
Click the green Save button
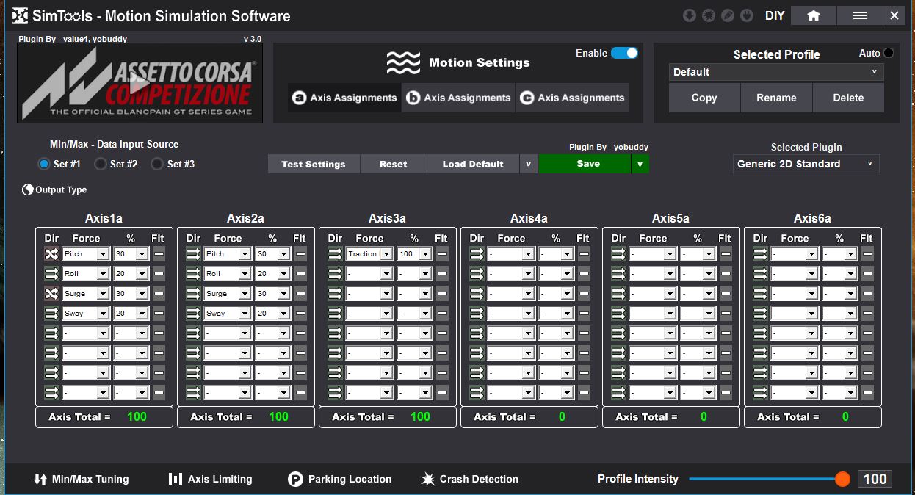(x=585, y=164)
